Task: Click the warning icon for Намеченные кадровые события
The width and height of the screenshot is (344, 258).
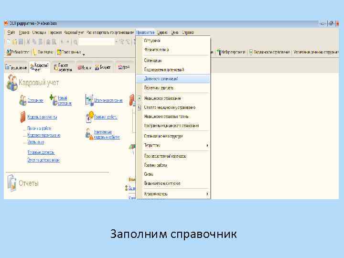Action: click(89, 134)
